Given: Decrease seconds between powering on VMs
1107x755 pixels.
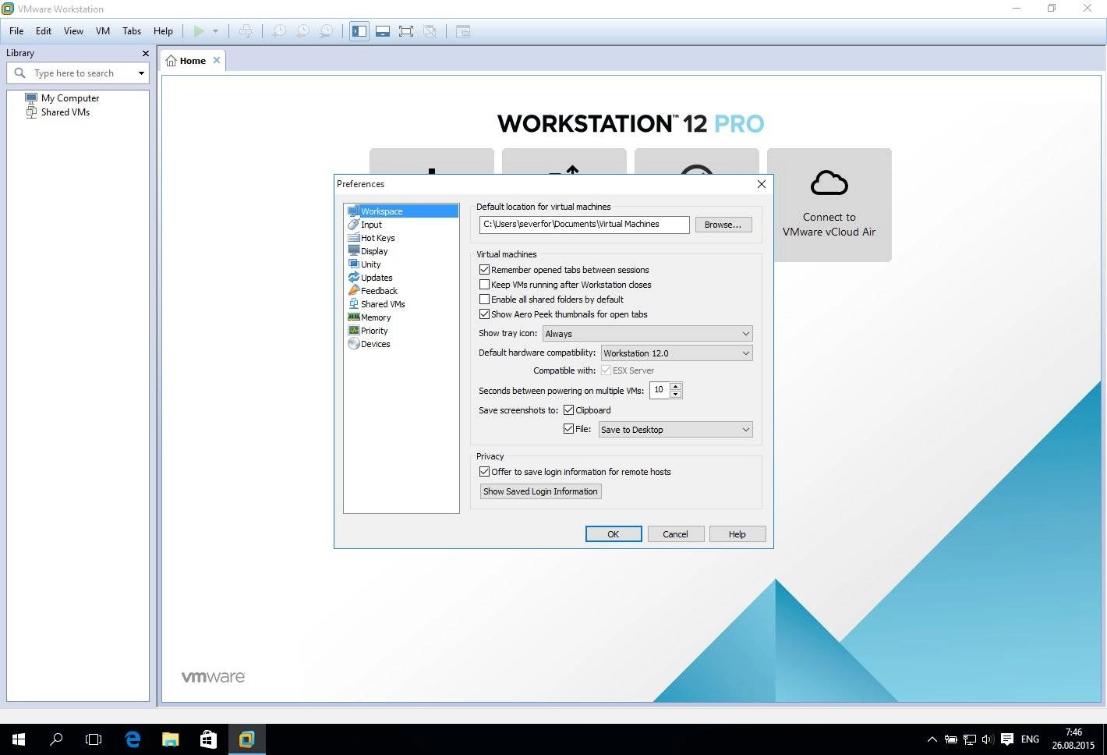Looking at the screenshot, I should [676, 394].
